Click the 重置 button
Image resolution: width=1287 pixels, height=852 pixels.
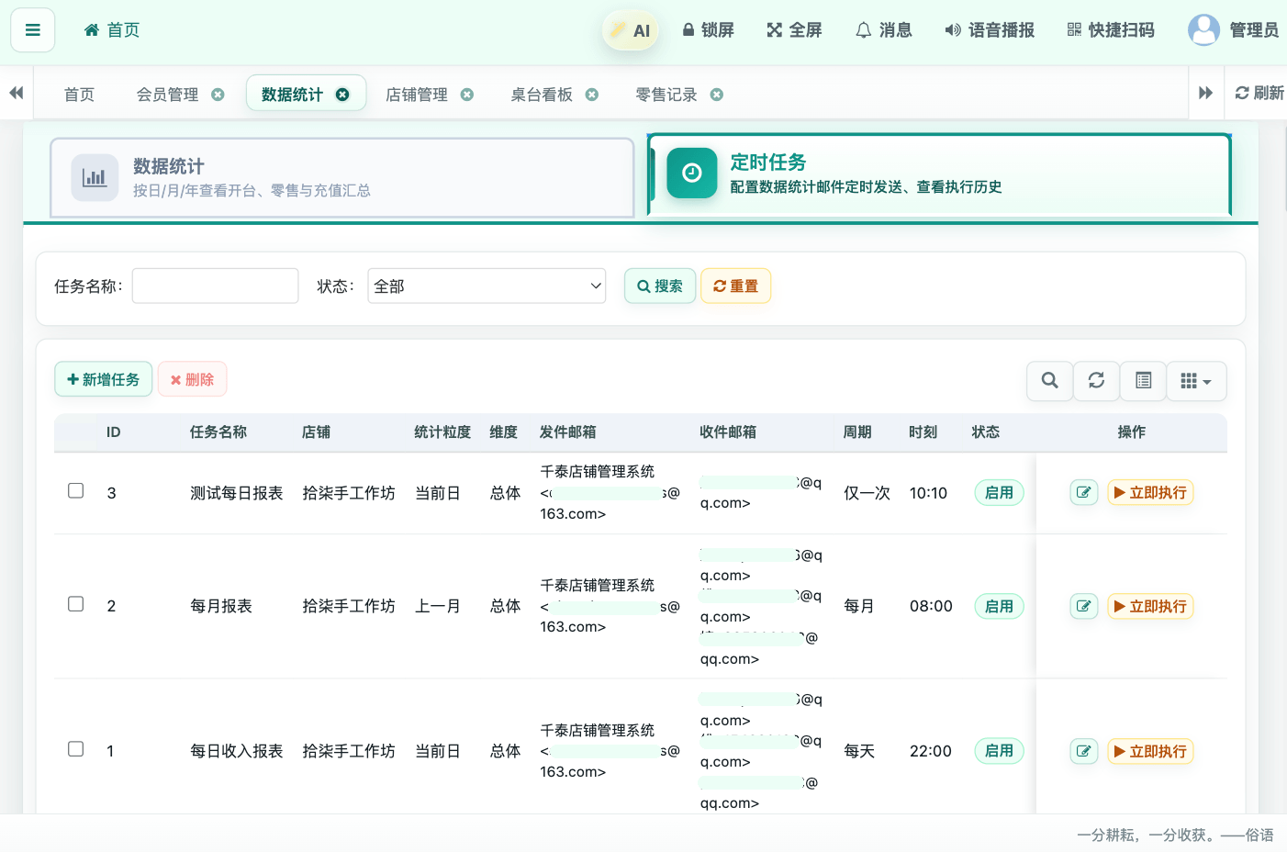735,286
